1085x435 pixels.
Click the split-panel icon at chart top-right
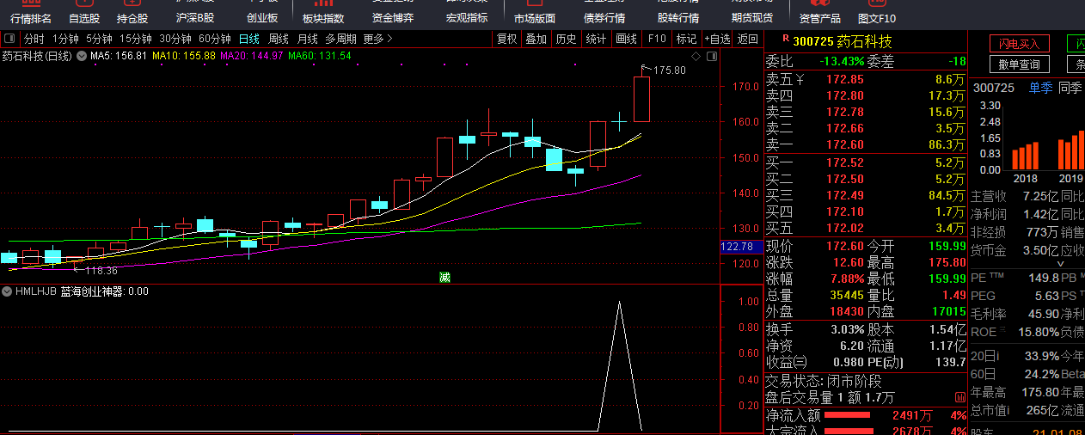[710, 56]
